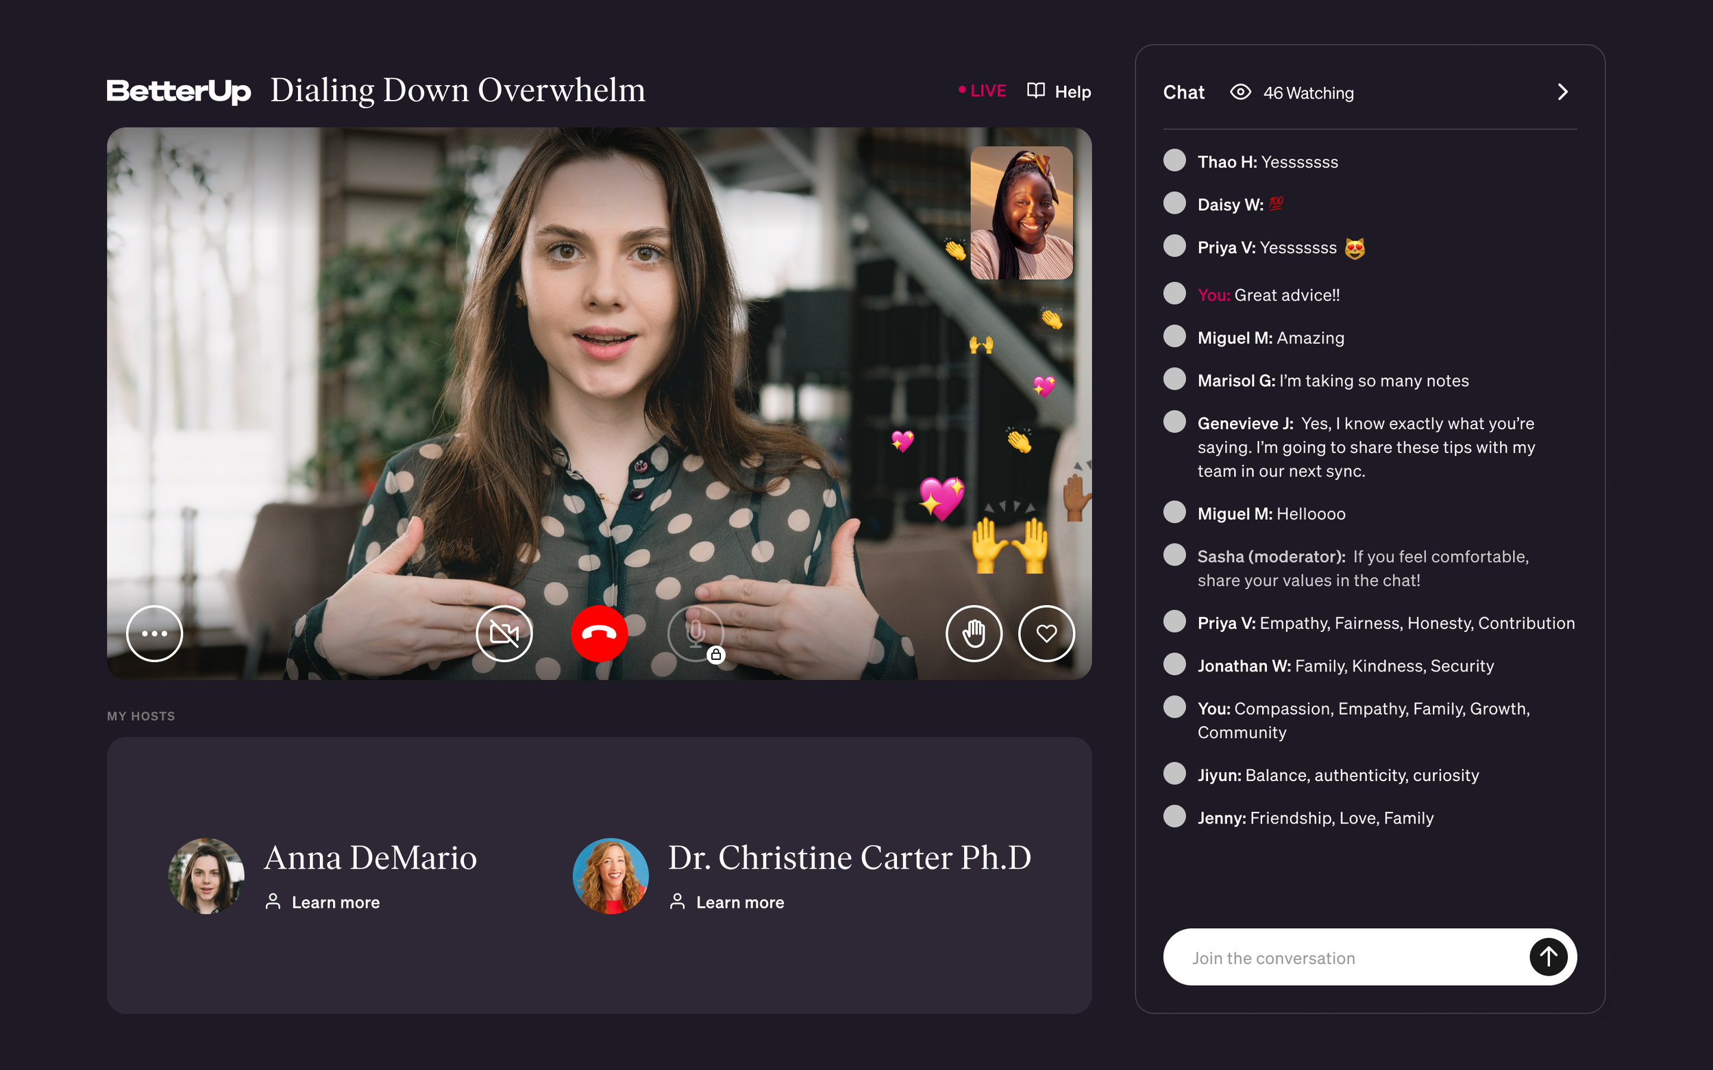Select Priya V's values message
Screen dimensions: 1713x1070
tap(1386, 623)
